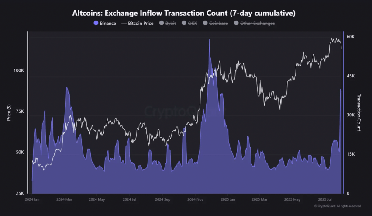Enable the Bybit series label
The image size is (372, 216).
tap(171, 23)
